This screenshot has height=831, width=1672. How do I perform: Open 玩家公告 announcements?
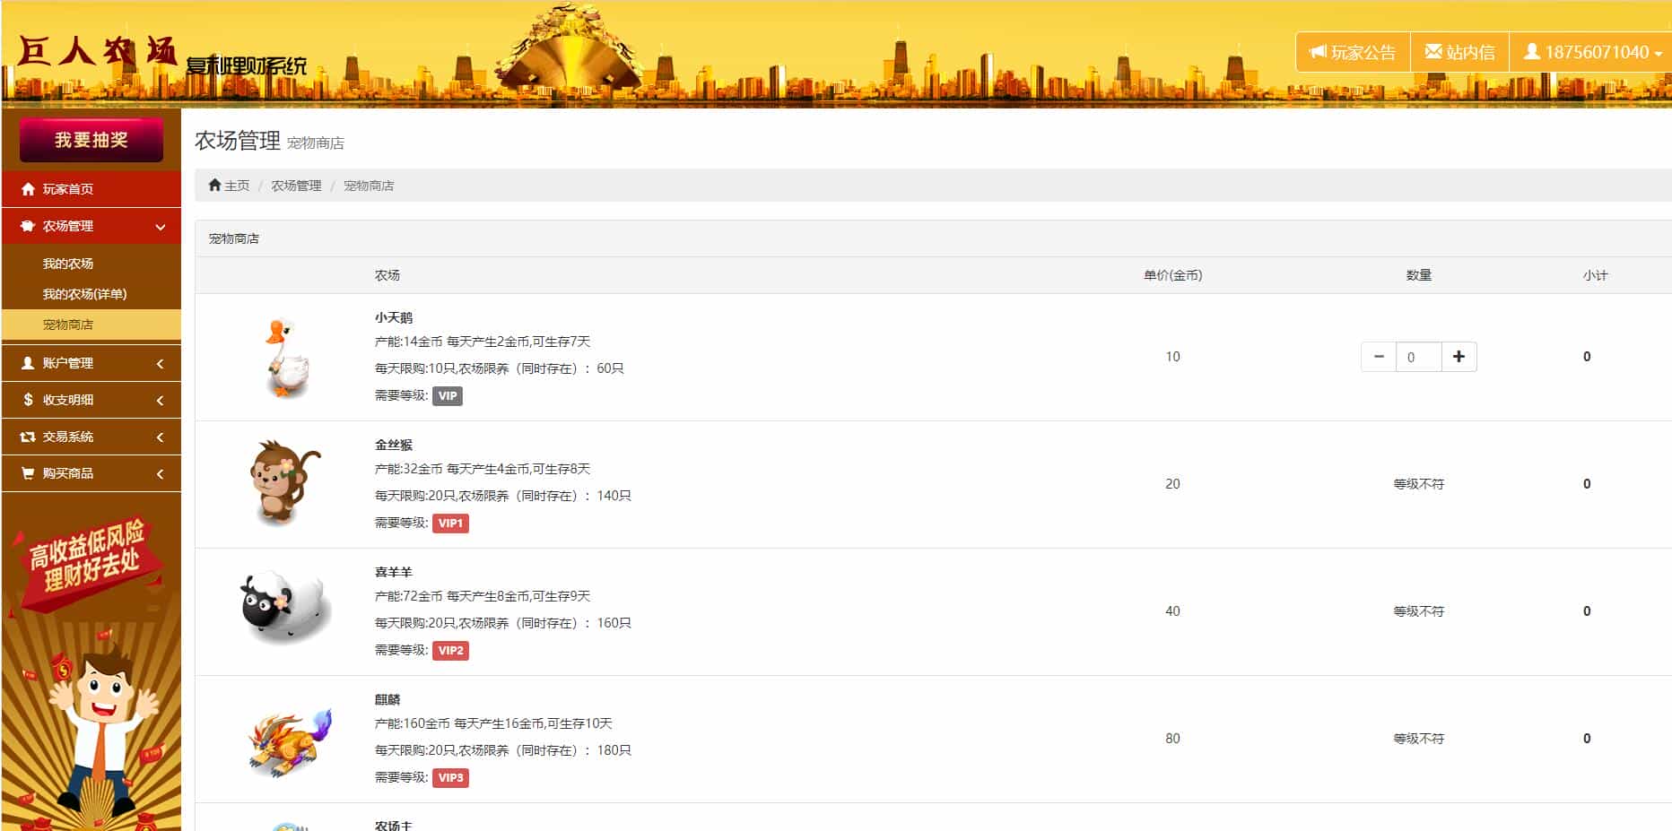coord(1354,52)
